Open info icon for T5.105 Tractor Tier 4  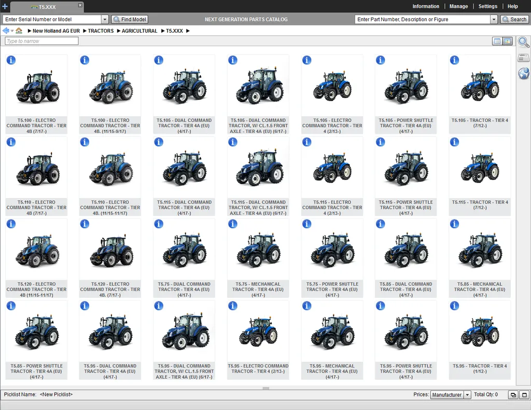point(454,60)
